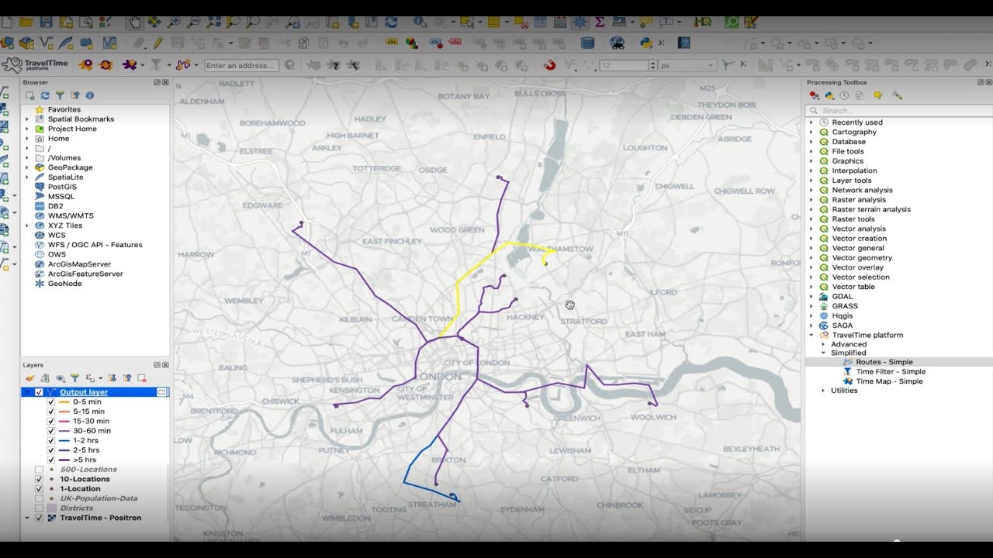Toggle the 0-5 min legend checkbox
993x558 pixels.
tap(50, 401)
